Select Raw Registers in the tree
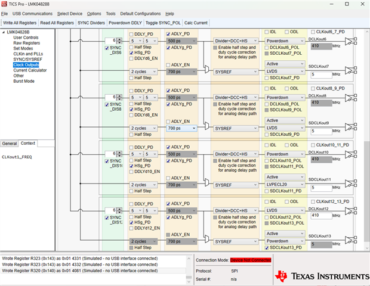The height and width of the screenshot is (286, 370). pos(27,43)
